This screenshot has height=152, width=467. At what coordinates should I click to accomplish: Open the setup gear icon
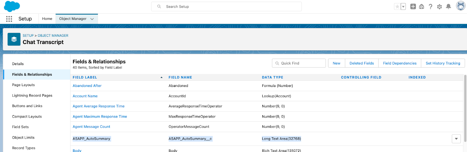[x=439, y=7]
